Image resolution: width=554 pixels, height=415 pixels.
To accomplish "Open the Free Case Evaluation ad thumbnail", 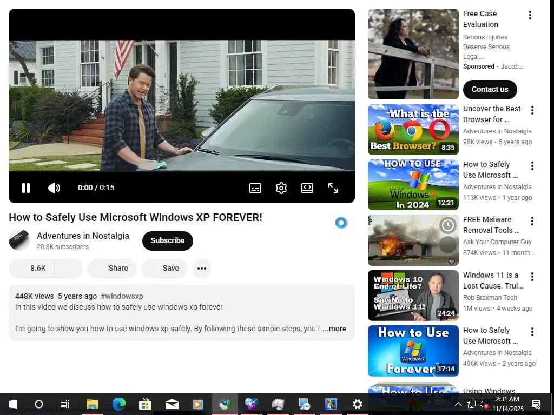I will pos(413,54).
